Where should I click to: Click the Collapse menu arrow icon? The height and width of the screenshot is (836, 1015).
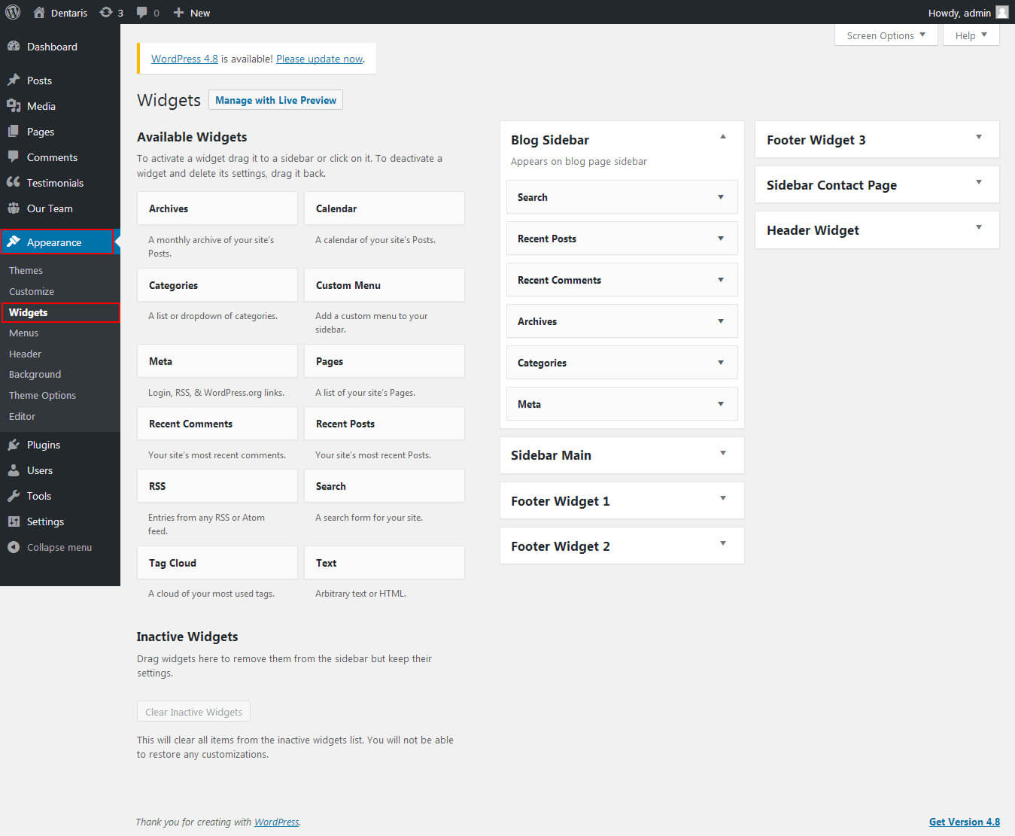coord(14,547)
